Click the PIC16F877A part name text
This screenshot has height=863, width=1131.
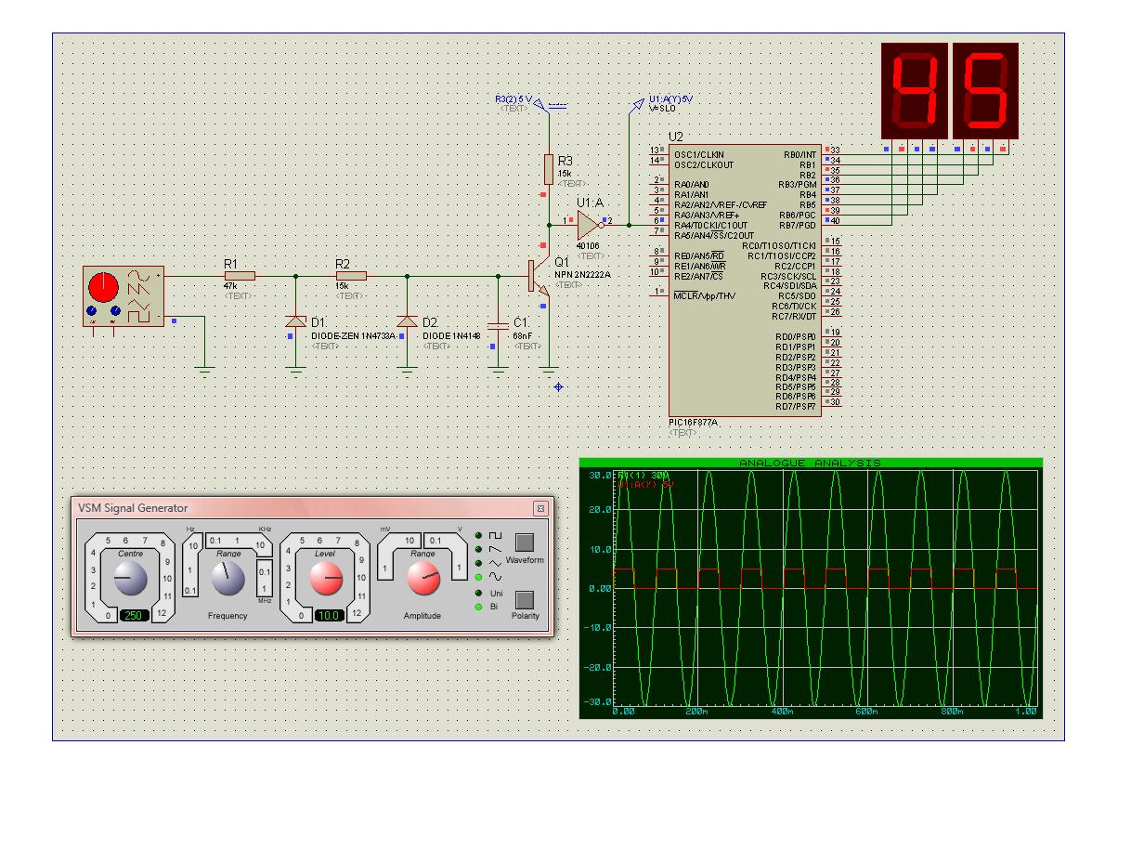pos(693,423)
